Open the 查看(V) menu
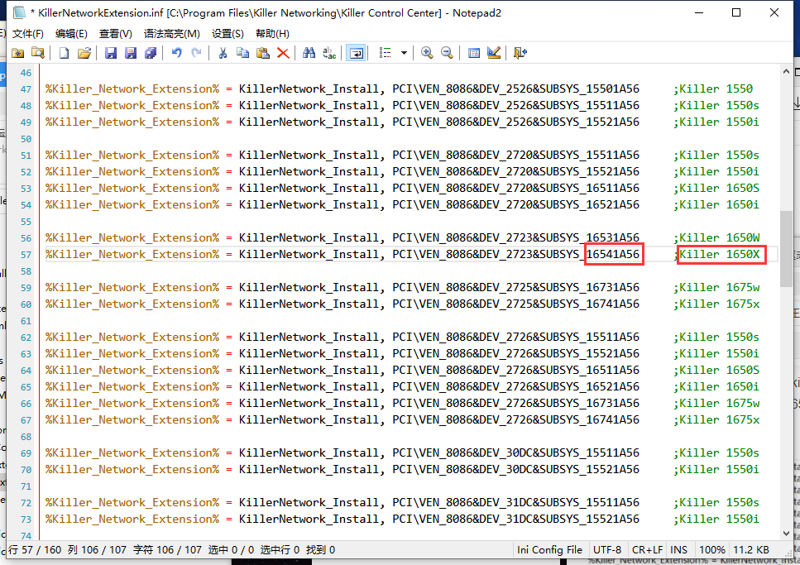This screenshot has height=565, width=800. point(116,34)
